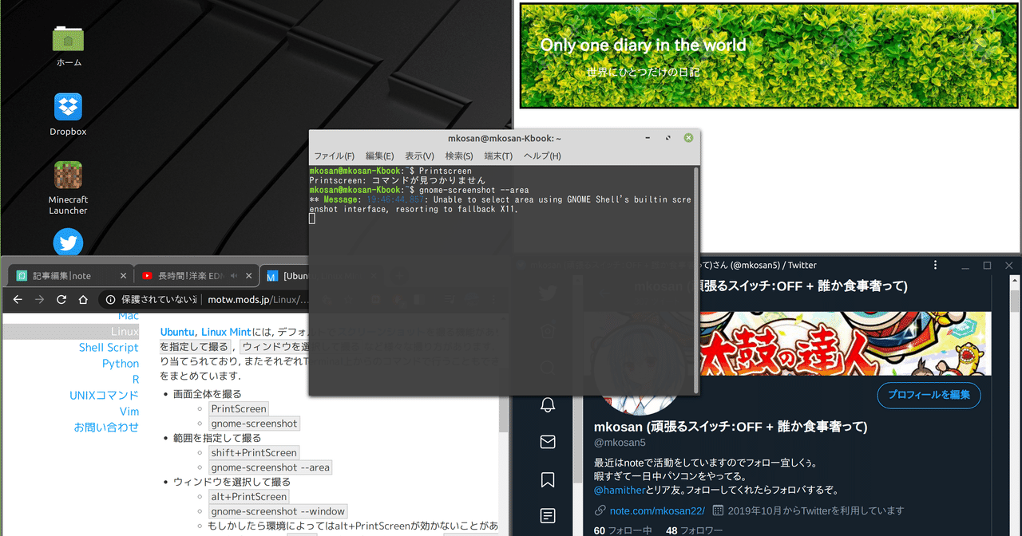Open the Twitter desktop shortcut icon
The image size is (1022, 536).
[x=69, y=243]
